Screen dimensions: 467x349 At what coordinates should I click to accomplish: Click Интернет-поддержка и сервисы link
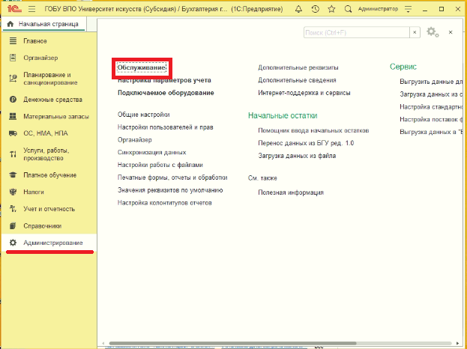point(304,93)
